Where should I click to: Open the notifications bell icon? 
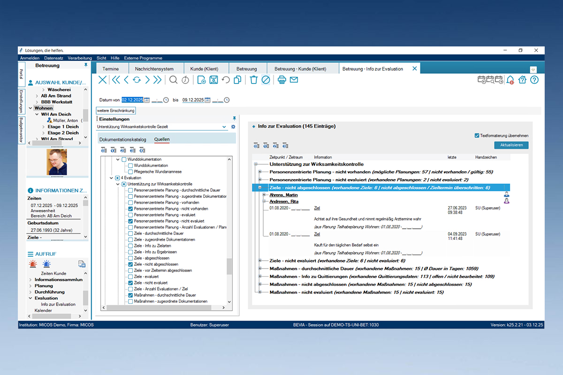click(510, 80)
